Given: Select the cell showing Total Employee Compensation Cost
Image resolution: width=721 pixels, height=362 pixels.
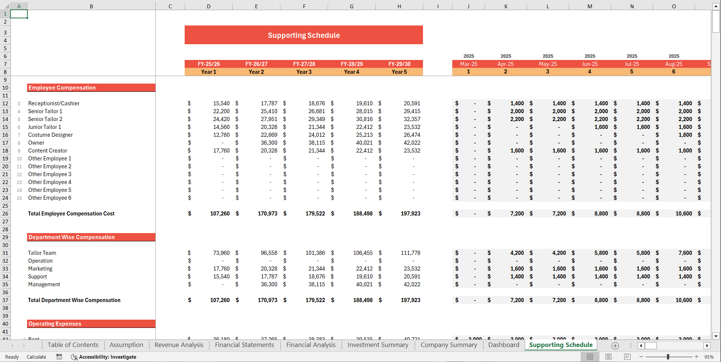Looking at the screenshot, I should (x=71, y=213).
